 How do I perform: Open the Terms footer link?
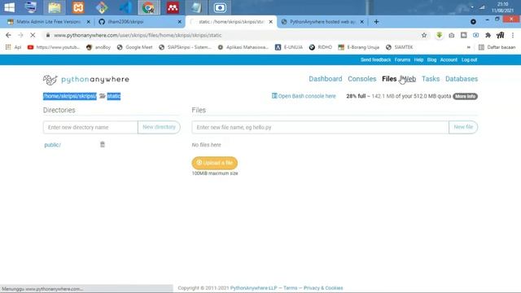click(x=290, y=288)
